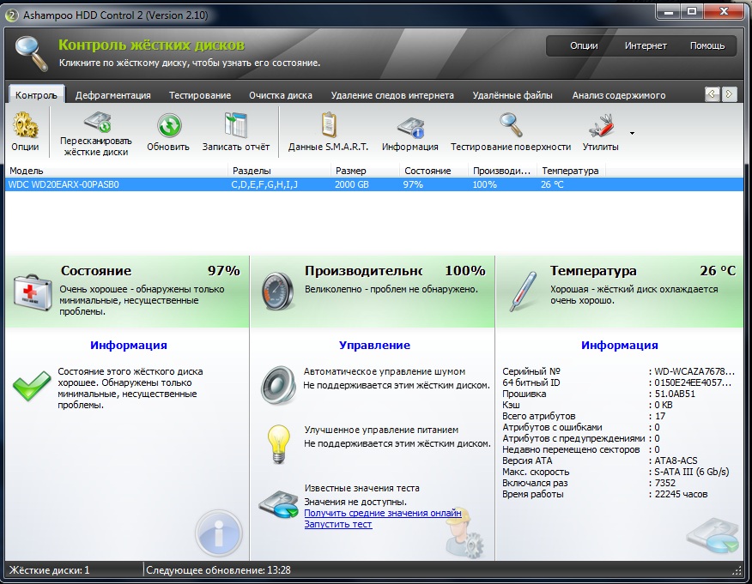Open the Очистка диска tab
Viewport: 752px width, 584px height.
tap(281, 95)
